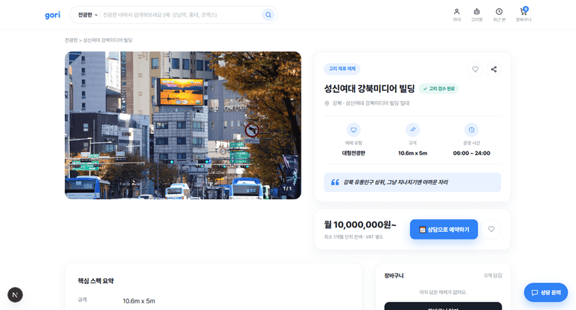This screenshot has height=310, width=576.
Task: Click 아직 담은 매체가 없어요 message
Action: click(x=443, y=292)
